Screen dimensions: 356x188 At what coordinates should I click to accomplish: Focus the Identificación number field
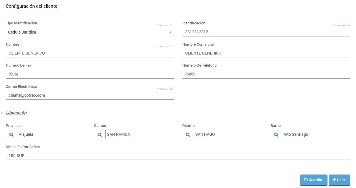[x=266, y=32]
